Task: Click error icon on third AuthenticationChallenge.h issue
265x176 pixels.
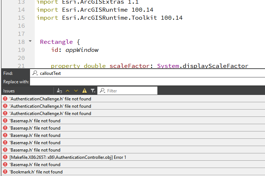Action: 5,113
